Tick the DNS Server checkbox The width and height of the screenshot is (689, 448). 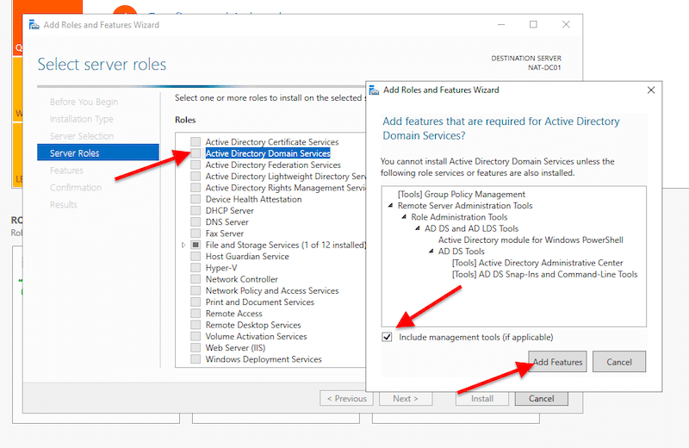[x=196, y=222]
